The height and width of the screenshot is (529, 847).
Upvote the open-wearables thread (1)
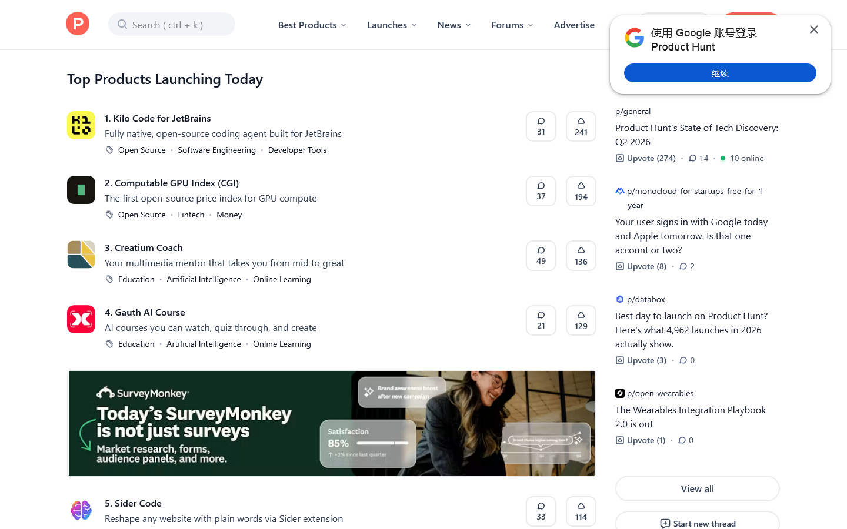tap(641, 440)
